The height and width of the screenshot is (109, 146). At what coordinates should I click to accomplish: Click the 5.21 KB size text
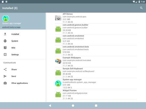pos(66,41)
